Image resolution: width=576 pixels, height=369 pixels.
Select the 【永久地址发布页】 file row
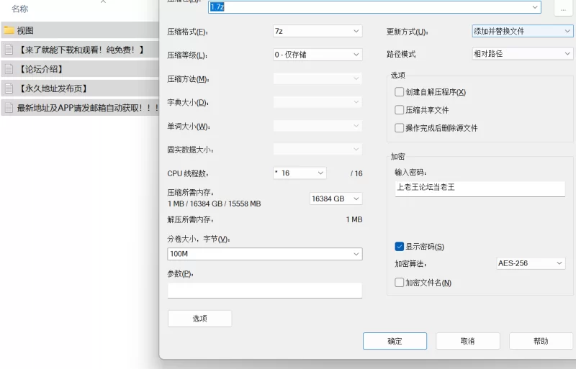pos(80,88)
